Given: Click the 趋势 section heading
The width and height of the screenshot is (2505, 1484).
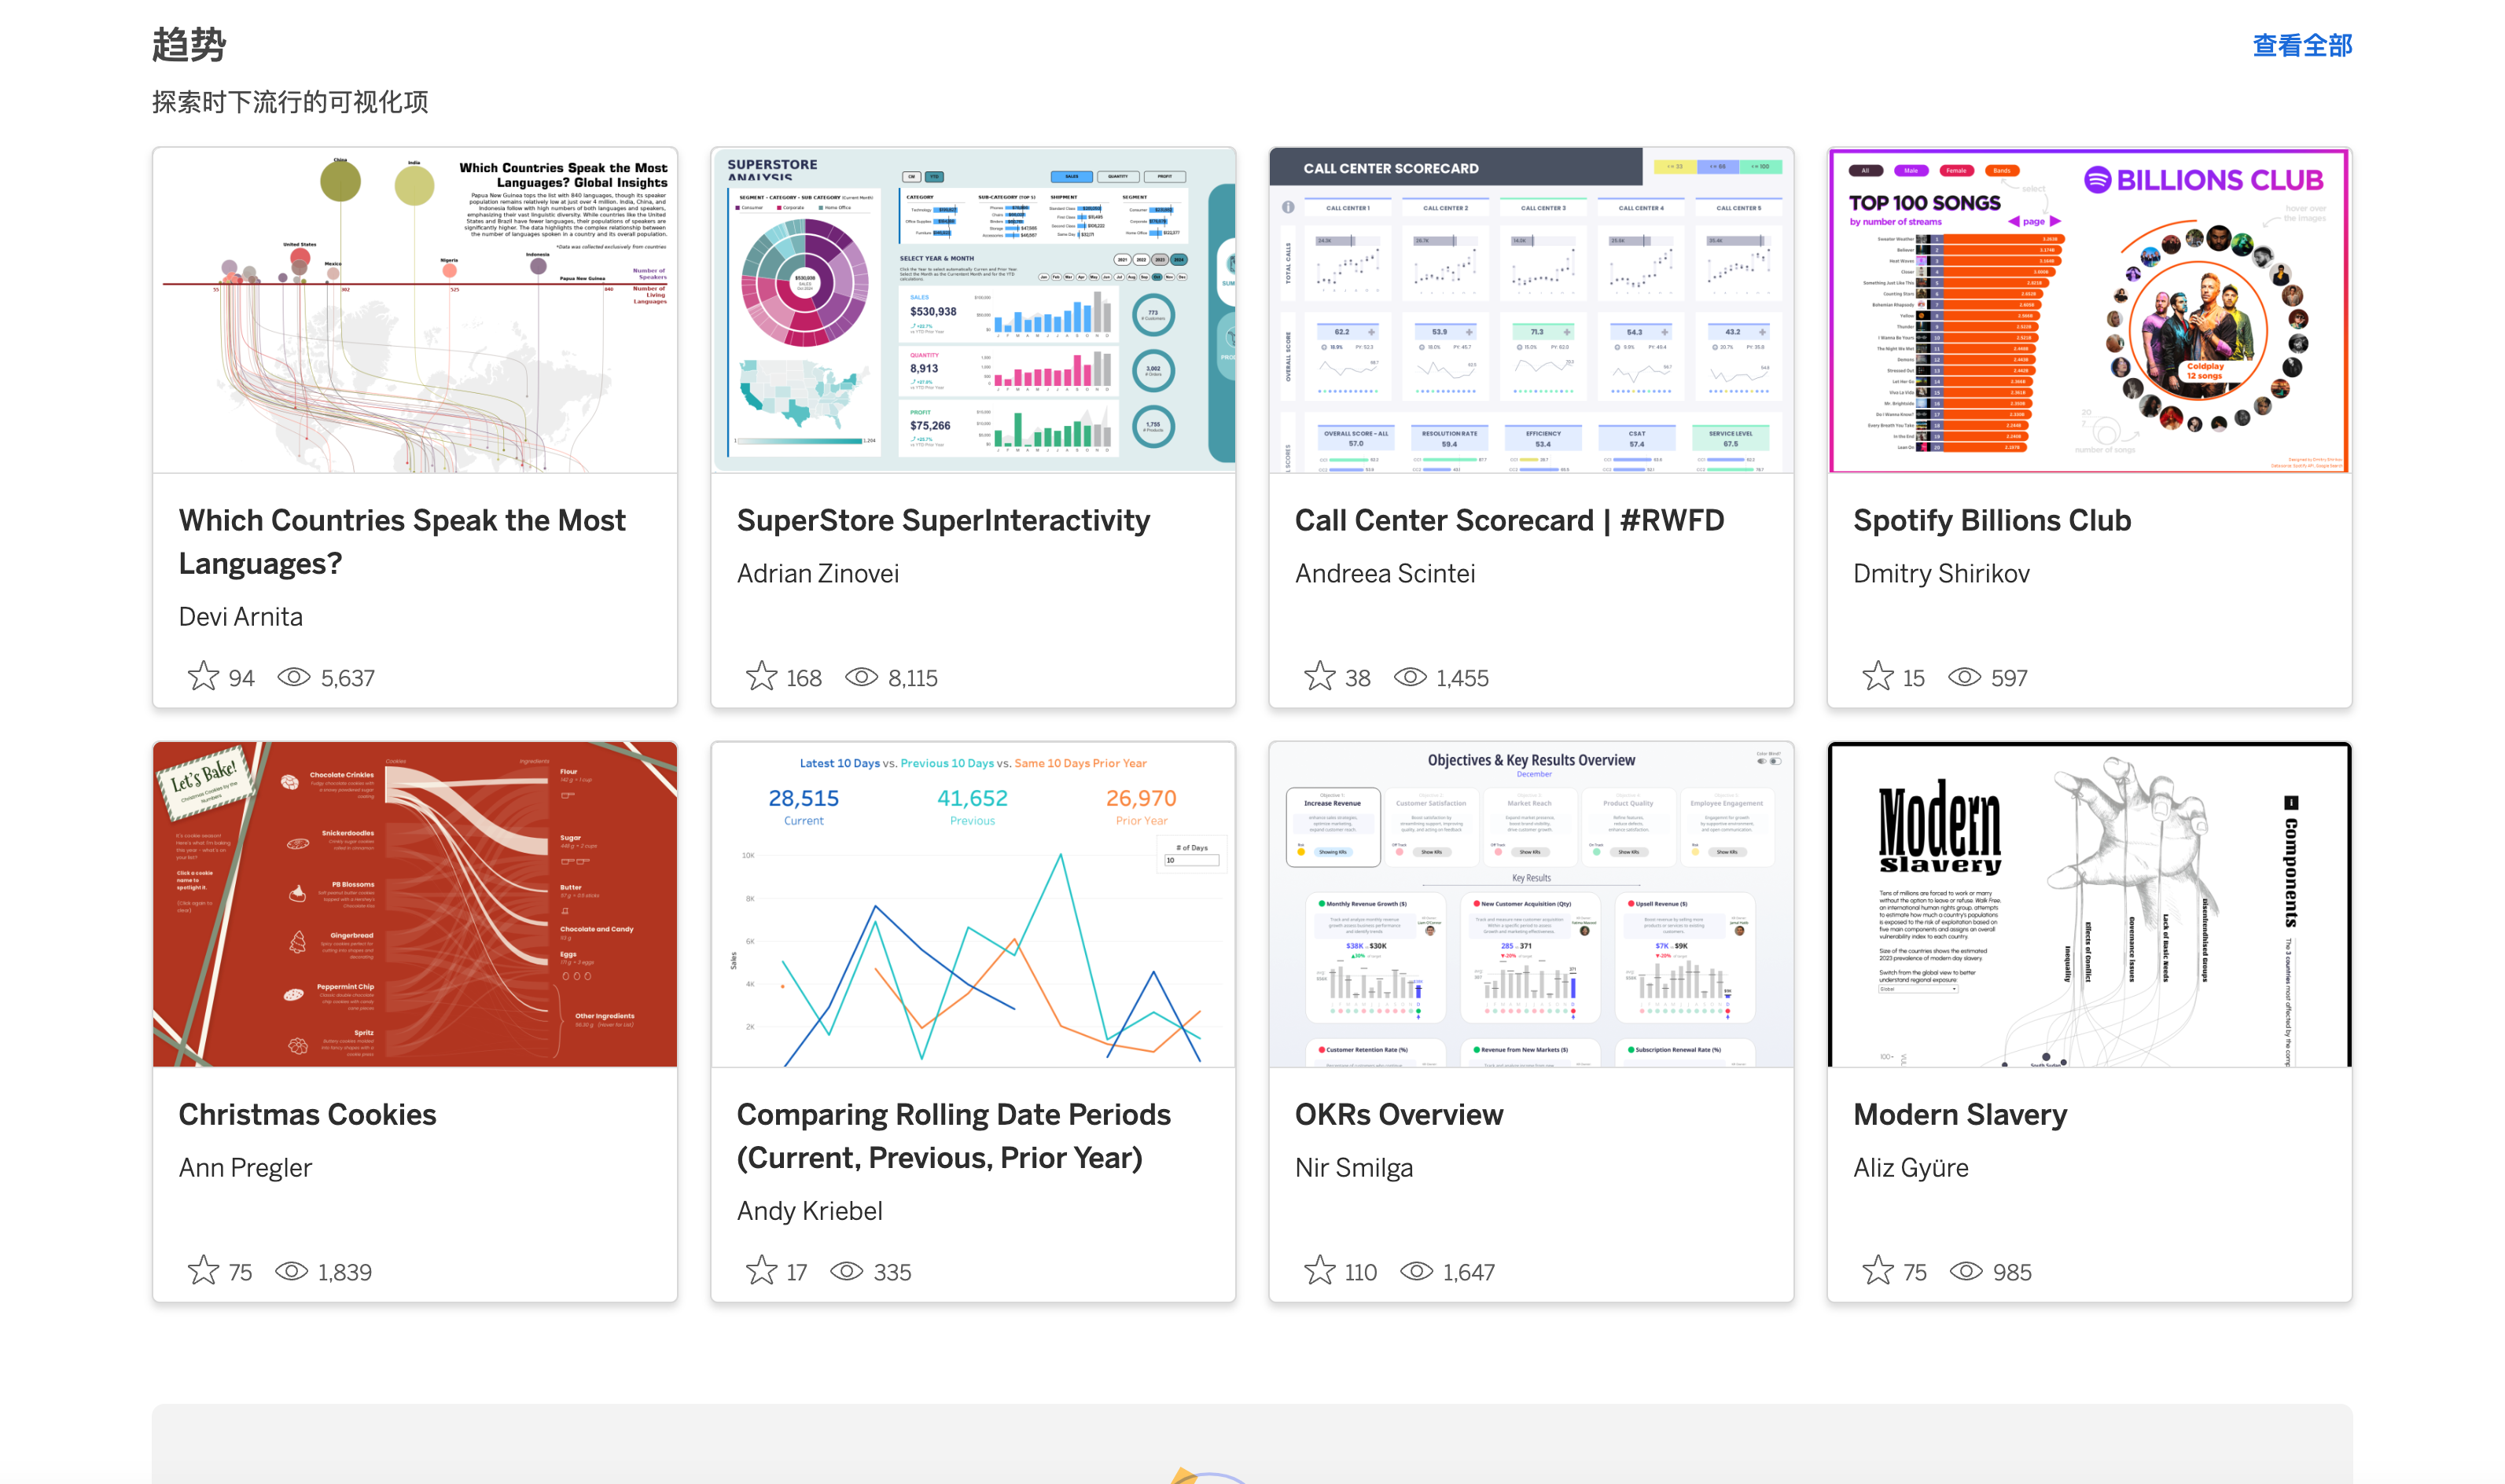Looking at the screenshot, I should pyautogui.click(x=189, y=45).
